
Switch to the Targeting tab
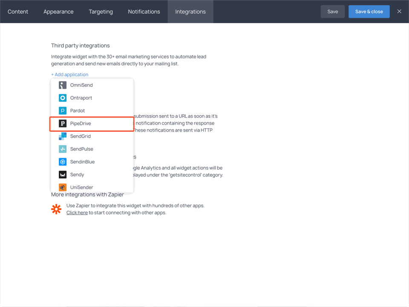pos(101,12)
